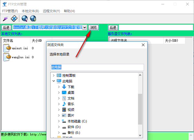
Task: Click the 控制面板 icon in folder tree
Action: pos(59,75)
